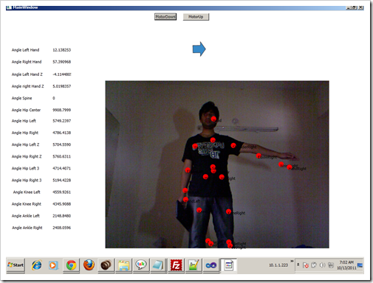Expand hidden taskbar toolbar chevron
The image size is (373, 283).
[292, 261]
